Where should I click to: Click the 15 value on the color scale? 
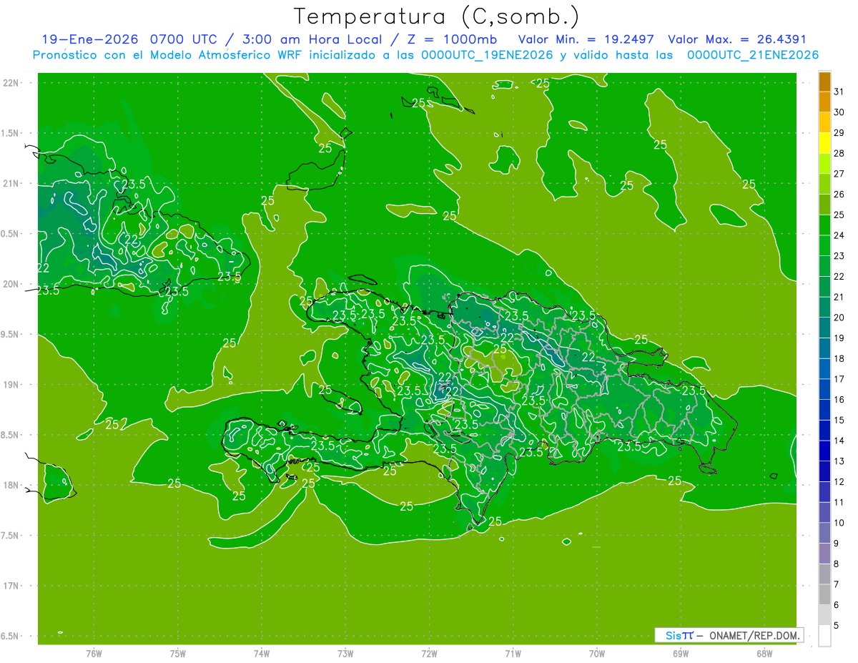[x=839, y=420]
